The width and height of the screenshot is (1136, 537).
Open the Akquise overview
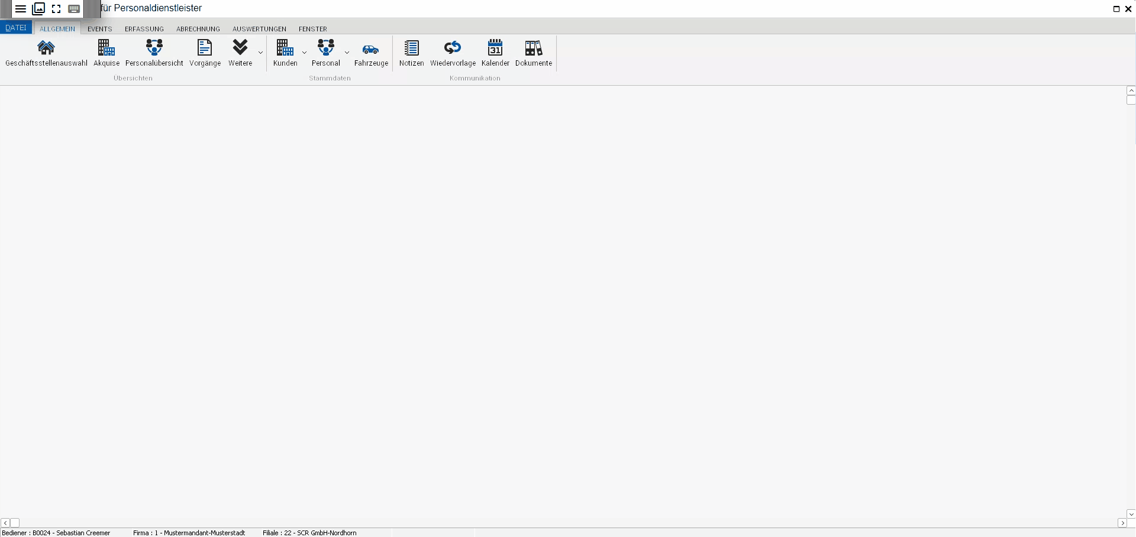point(106,53)
